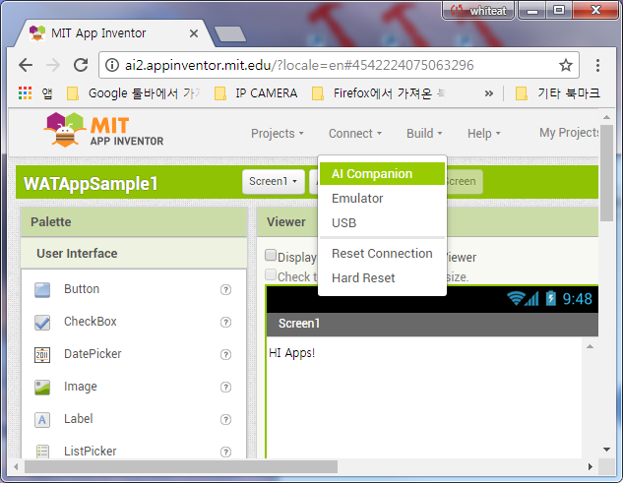This screenshot has height=483, width=623.
Task: Click the viewer phone scroll up arrow
Action: (590, 347)
